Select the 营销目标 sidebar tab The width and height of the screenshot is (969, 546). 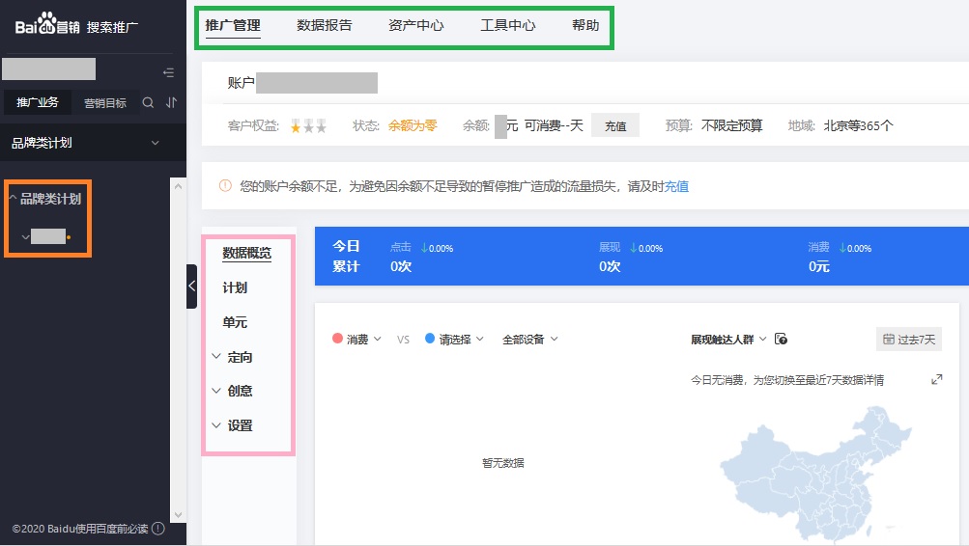(105, 103)
